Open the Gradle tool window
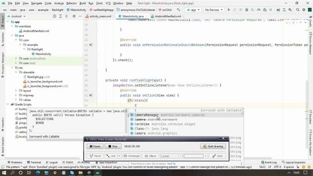The height and width of the screenshot is (176, 313). tap(311, 22)
